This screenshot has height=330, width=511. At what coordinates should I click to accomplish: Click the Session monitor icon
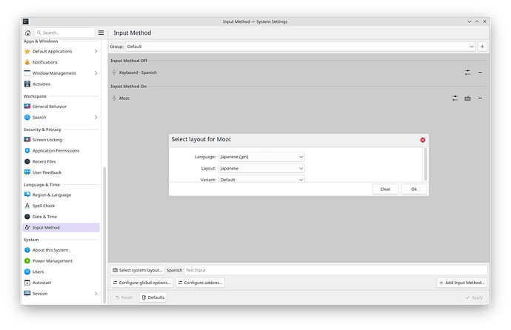[27, 293]
